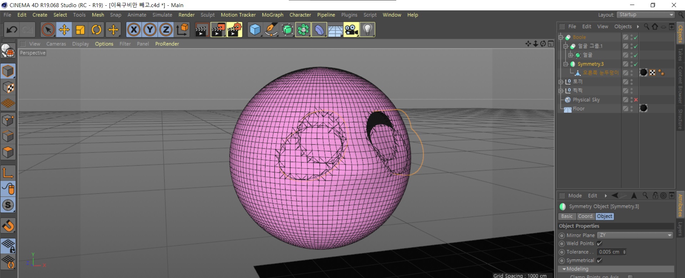
Task: Open the Content Browser side tab
Action: tap(680, 85)
